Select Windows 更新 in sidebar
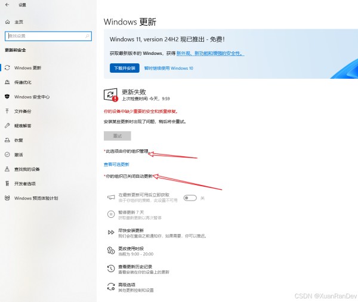 click(x=27, y=68)
